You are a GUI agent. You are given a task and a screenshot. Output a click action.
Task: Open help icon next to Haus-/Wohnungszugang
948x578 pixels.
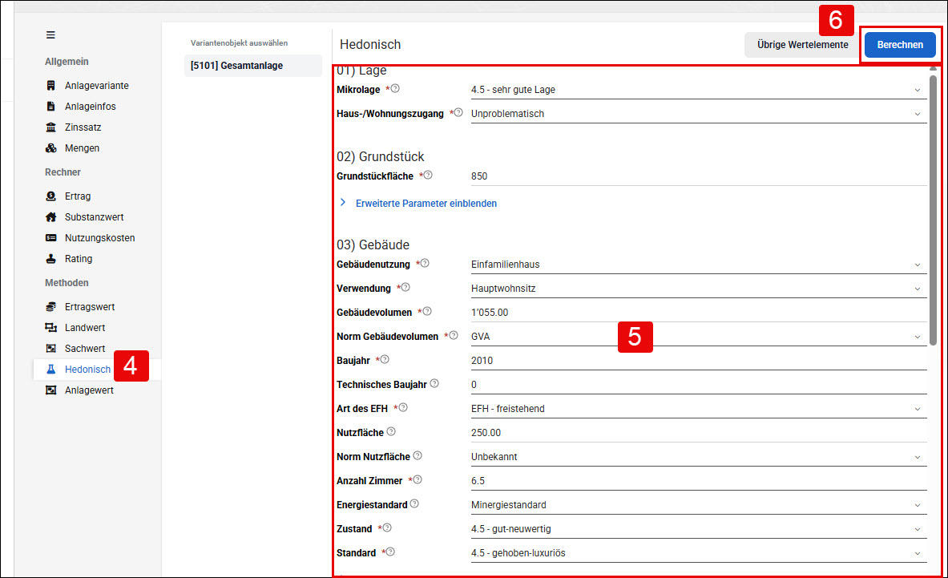pyautogui.click(x=458, y=112)
